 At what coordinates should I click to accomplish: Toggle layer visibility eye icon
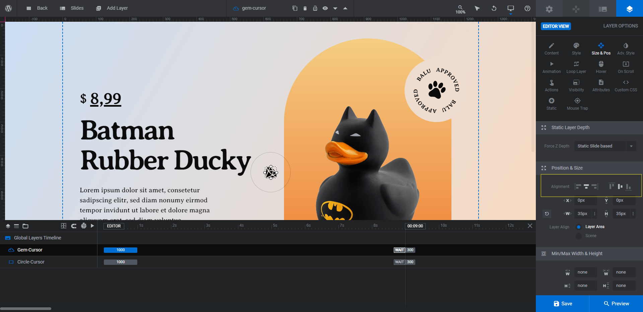click(x=325, y=8)
